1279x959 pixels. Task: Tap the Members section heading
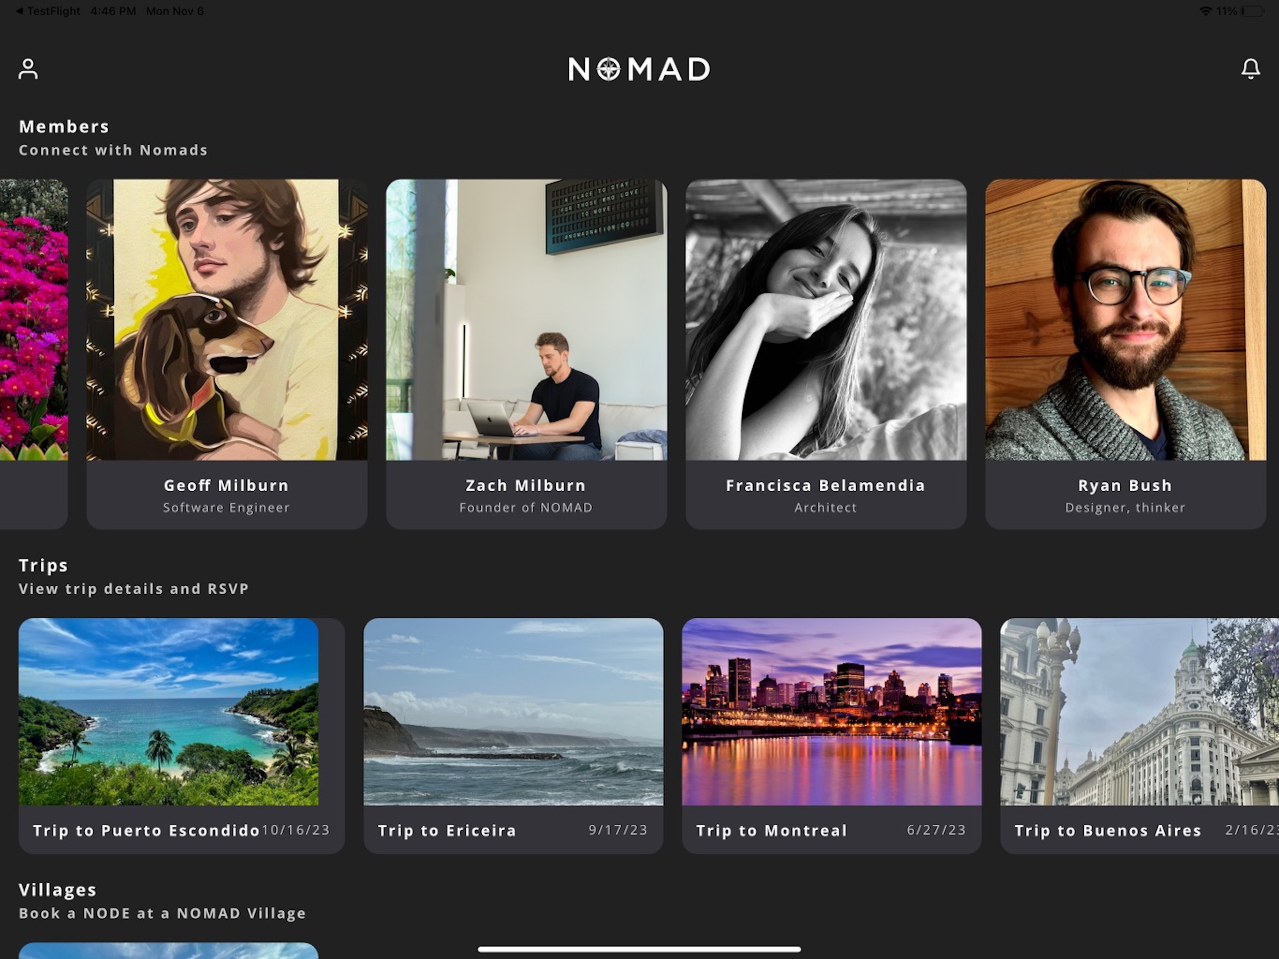pos(64,127)
